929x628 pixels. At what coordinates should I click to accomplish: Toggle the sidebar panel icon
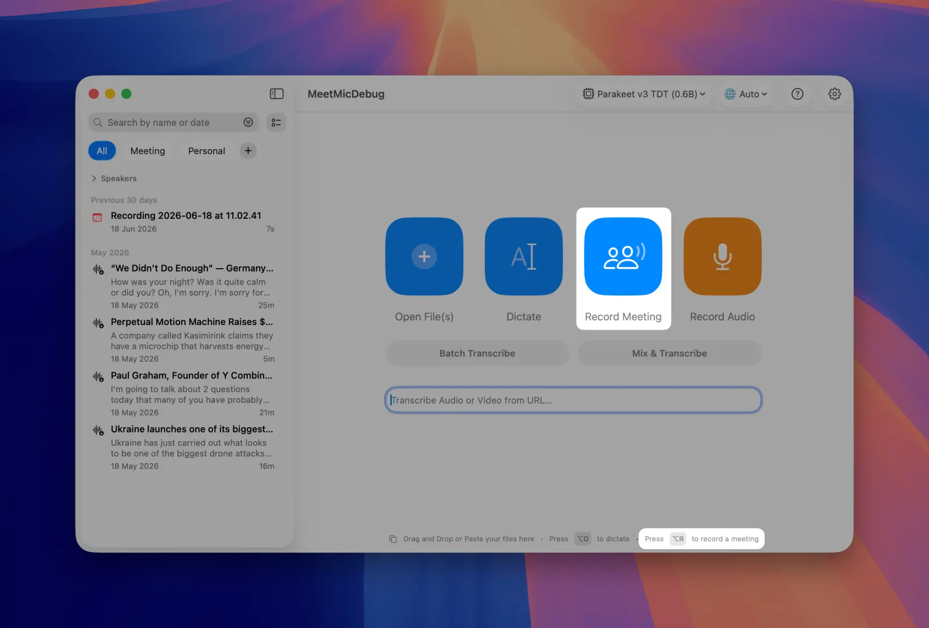[x=276, y=94]
